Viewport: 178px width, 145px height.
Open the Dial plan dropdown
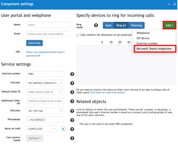pyautogui.click(x=45, y=111)
